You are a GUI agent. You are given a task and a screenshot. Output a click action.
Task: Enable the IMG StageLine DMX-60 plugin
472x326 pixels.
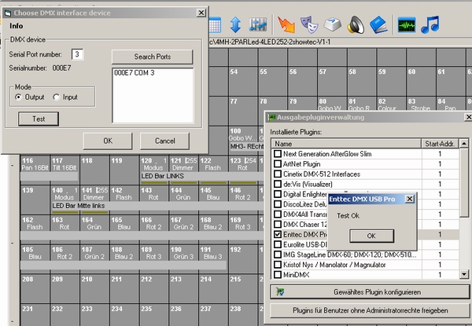click(x=277, y=255)
